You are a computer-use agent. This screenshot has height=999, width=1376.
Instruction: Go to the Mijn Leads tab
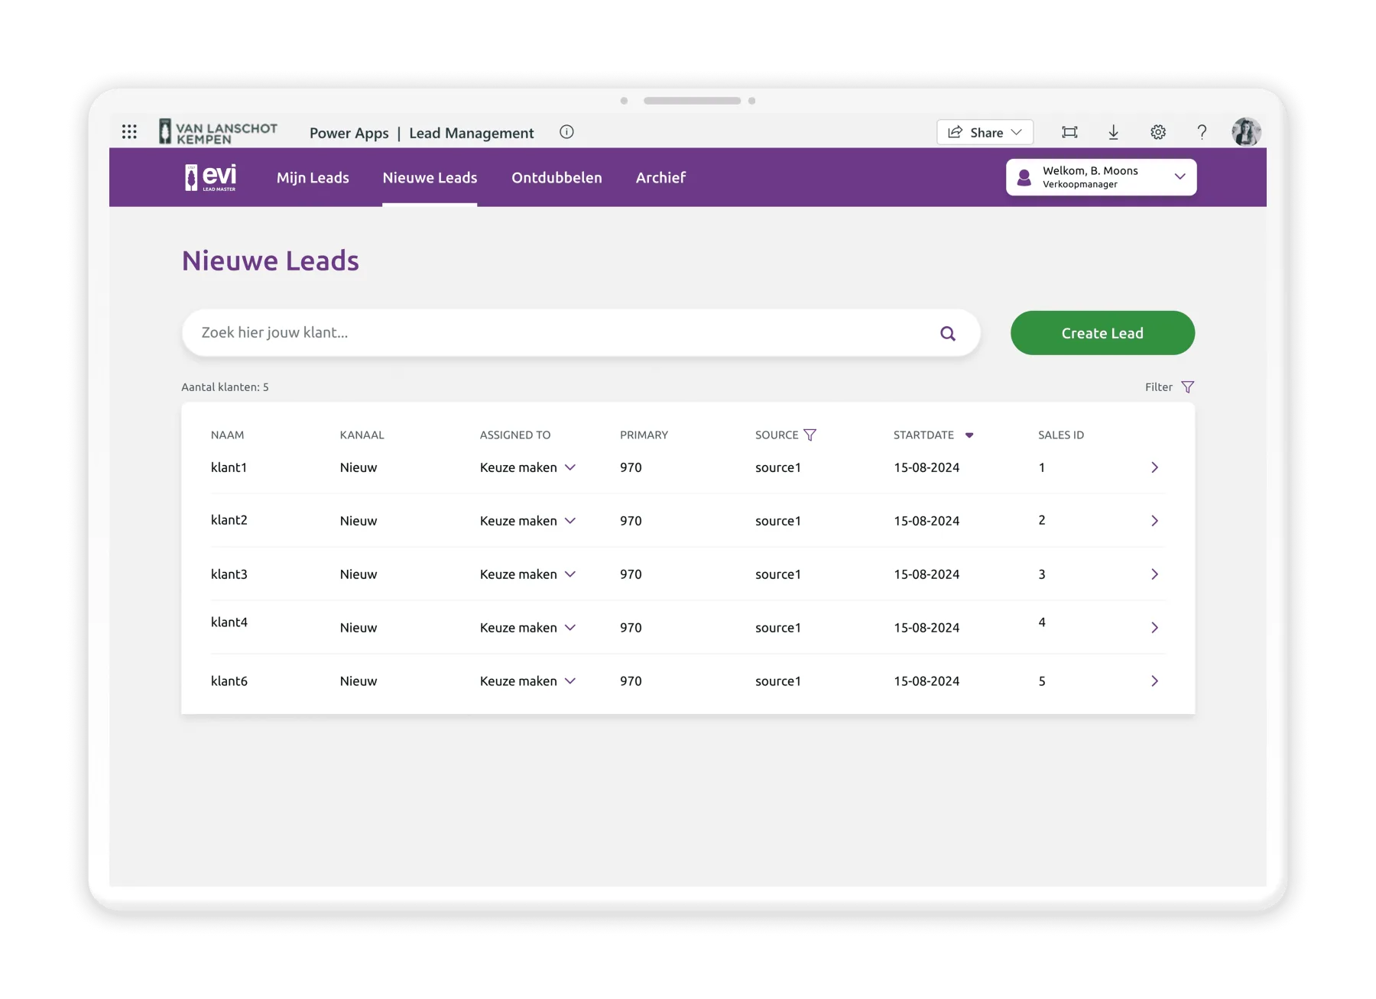pyautogui.click(x=313, y=177)
